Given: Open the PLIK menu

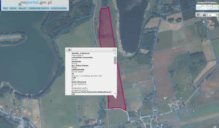Looking at the screenshot, I should click(x=5, y=9).
